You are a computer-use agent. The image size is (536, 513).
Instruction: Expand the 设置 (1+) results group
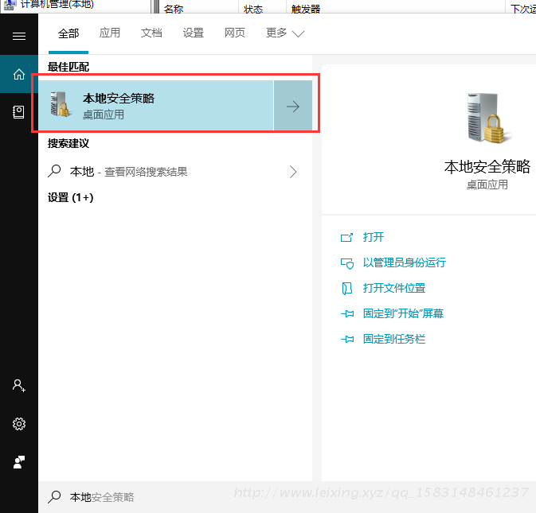[x=70, y=197]
